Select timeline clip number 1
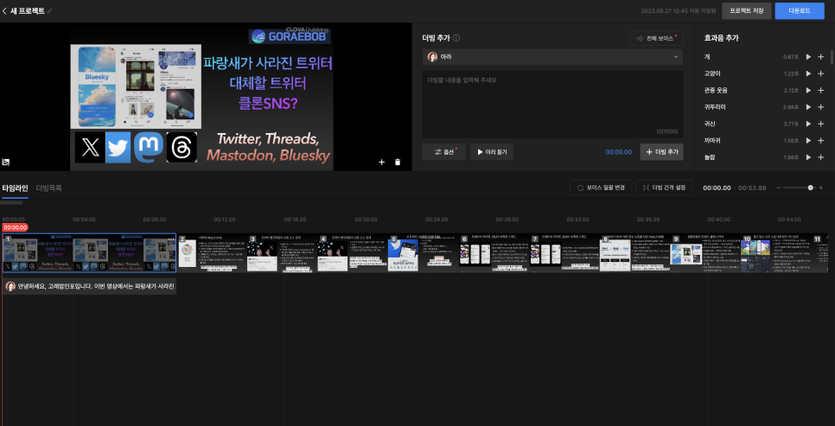The width and height of the screenshot is (835, 426). point(90,253)
